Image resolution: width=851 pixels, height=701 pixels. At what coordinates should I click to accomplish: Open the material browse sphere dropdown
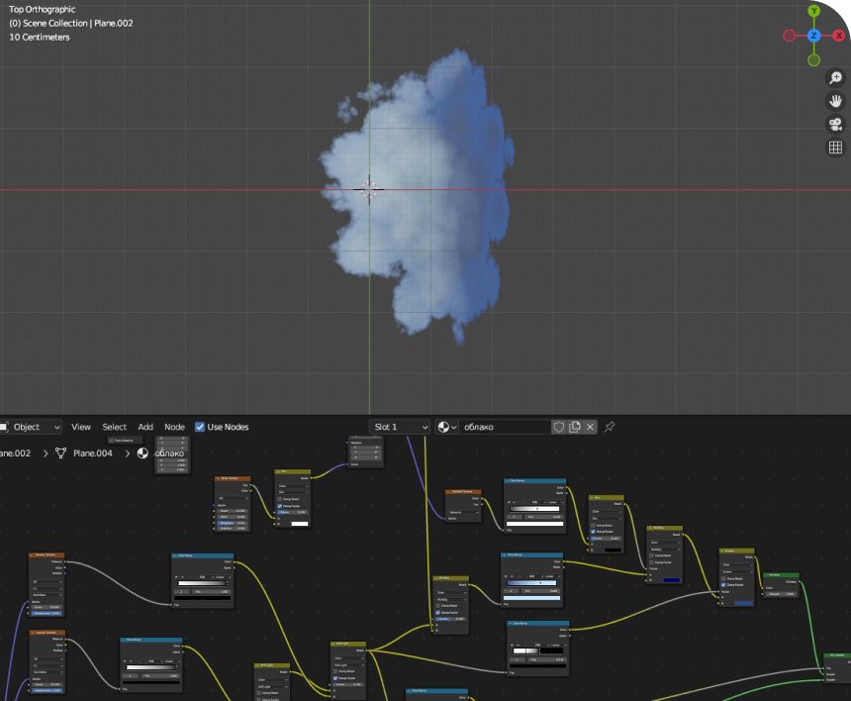point(447,427)
